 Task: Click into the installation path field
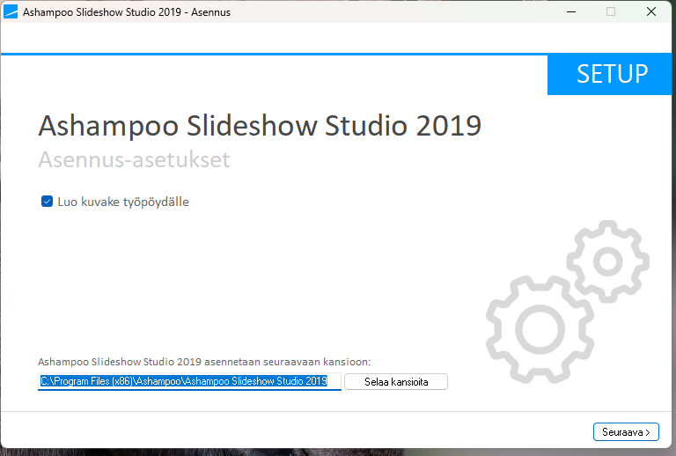[x=190, y=381]
